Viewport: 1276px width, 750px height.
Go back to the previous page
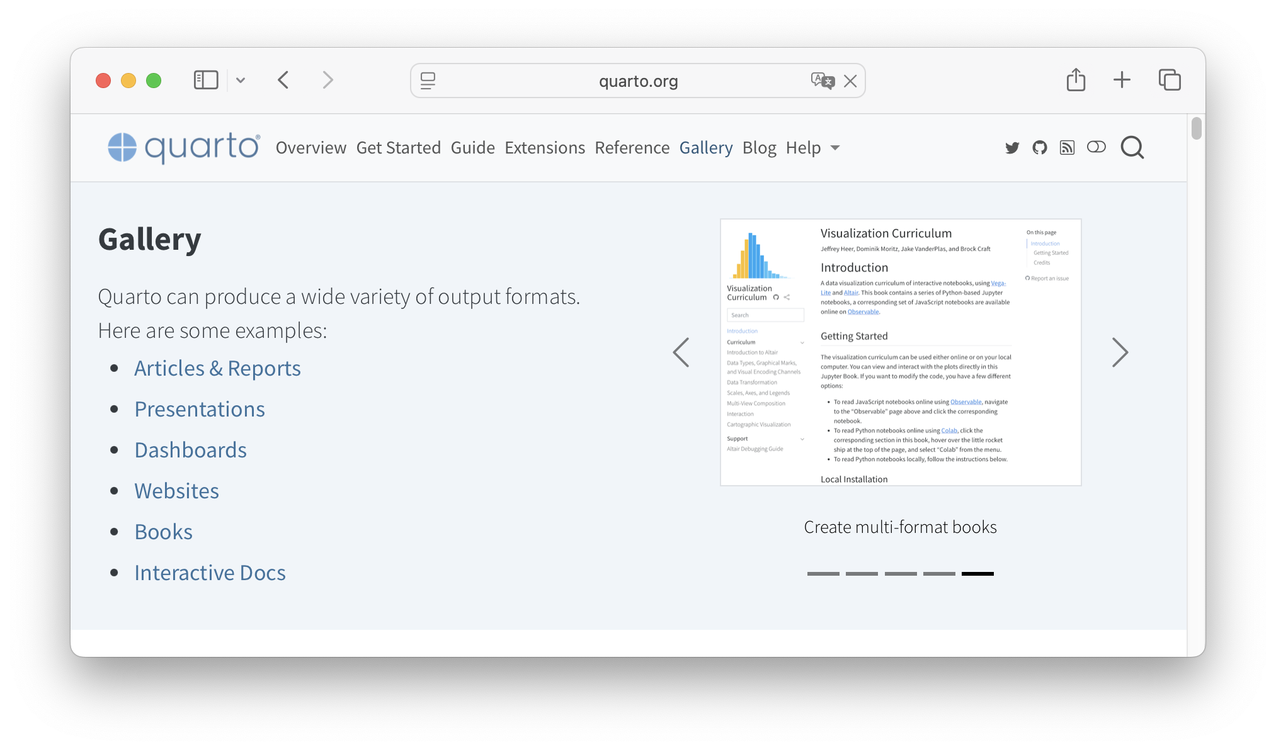(x=283, y=80)
